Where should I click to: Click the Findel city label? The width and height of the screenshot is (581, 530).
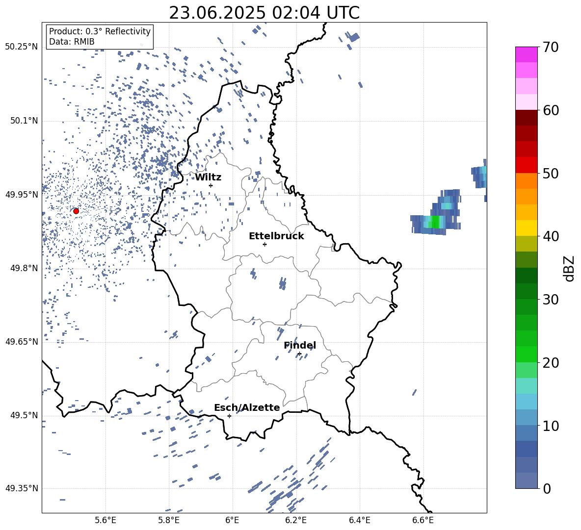[x=300, y=345]
